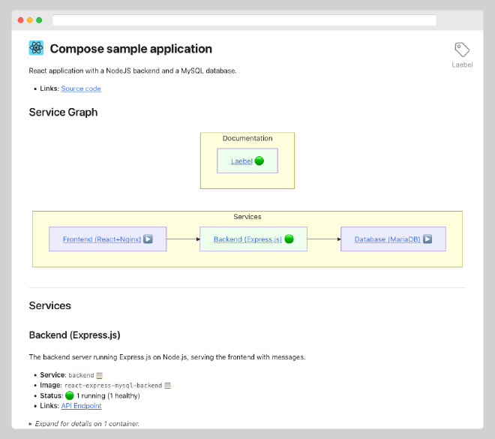Image resolution: width=495 pixels, height=439 pixels.
Task: Click the yellow minimize window button
Action: 30,20
